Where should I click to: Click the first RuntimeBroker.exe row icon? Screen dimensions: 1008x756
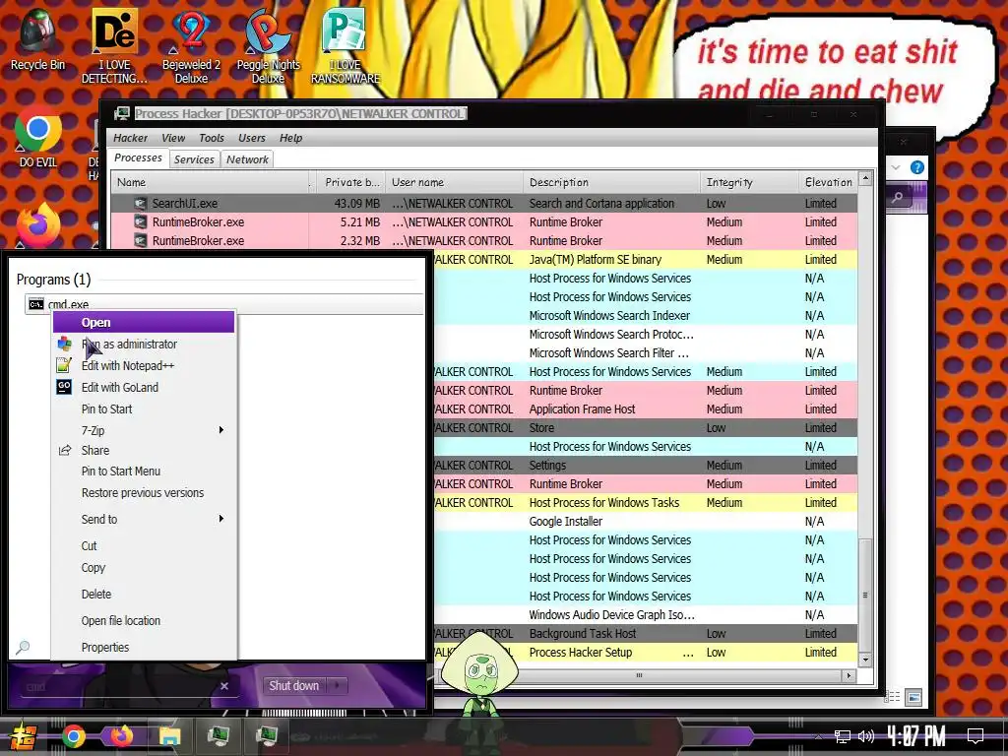pyautogui.click(x=140, y=221)
